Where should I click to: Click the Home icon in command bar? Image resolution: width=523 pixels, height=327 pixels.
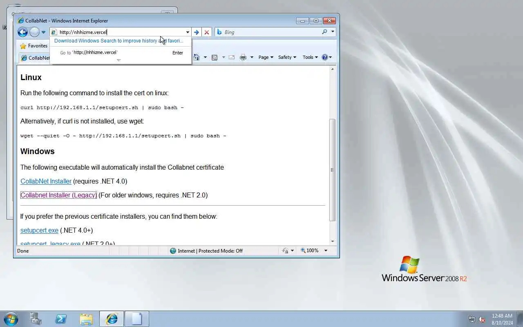197,57
